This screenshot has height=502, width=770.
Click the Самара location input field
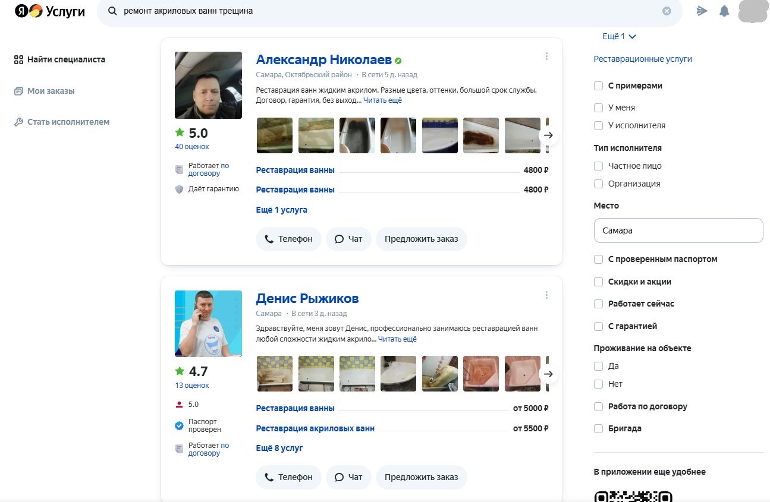tap(678, 231)
